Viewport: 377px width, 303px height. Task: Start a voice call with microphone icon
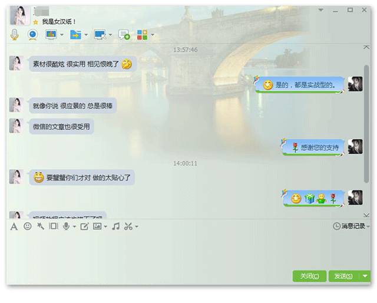click(15, 35)
